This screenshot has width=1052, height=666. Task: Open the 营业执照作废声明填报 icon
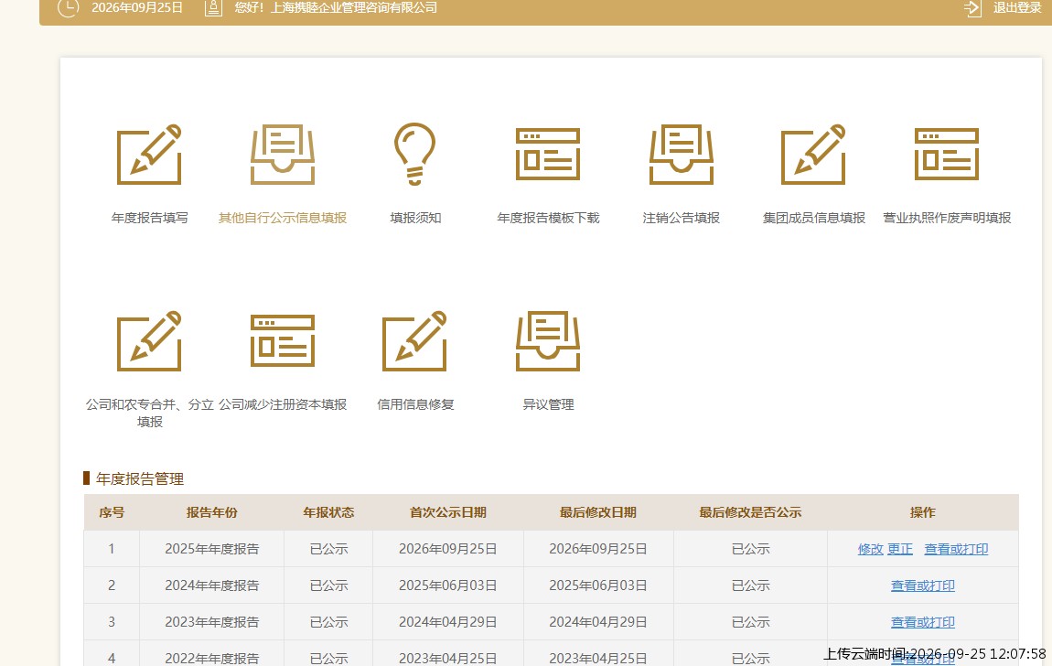pyautogui.click(x=947, y=155)
